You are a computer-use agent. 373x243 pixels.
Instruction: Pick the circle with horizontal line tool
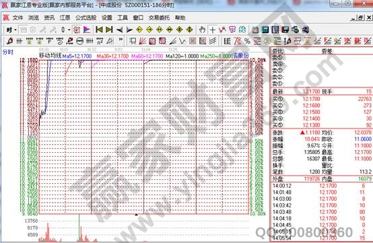(79, 41)
